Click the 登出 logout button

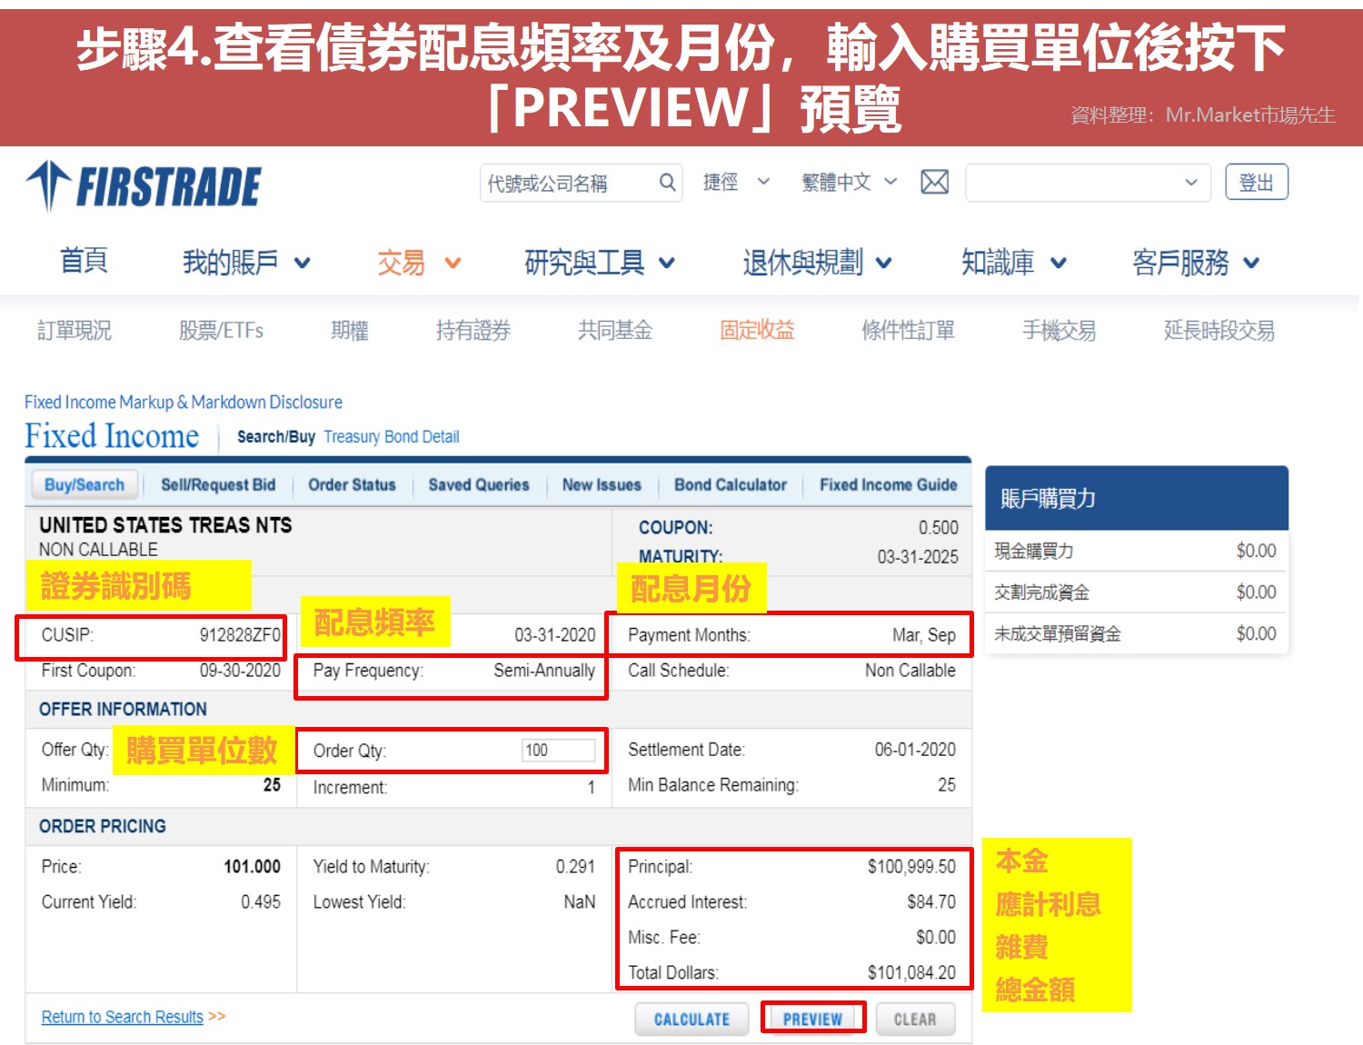pos(1256,183)
